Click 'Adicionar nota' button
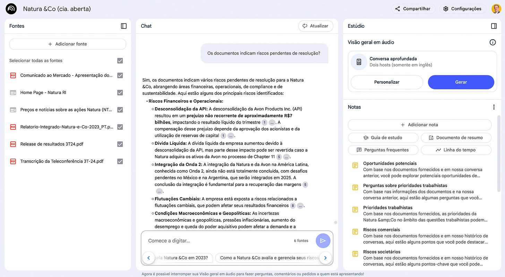Image resolution: width=505 pixels, height=277 pixels. pyautogui.click(x=420, y=125)
